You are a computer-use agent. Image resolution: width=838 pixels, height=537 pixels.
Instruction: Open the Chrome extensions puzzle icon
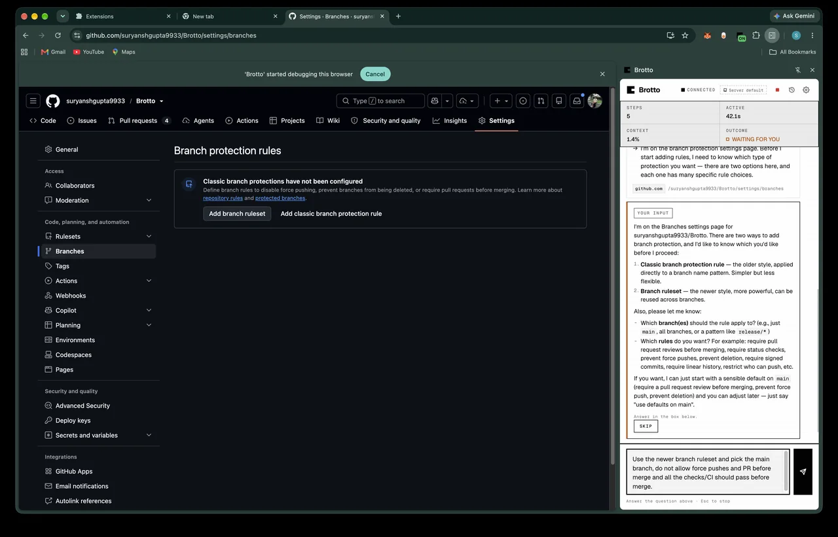(x=756, y=35)
